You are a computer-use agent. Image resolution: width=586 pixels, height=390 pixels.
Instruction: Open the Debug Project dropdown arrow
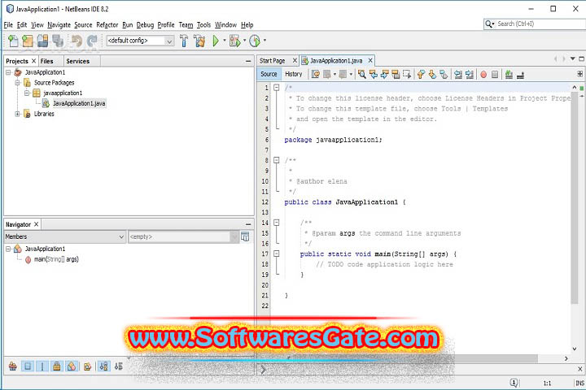pyautogui.click(x=244, y=41)
